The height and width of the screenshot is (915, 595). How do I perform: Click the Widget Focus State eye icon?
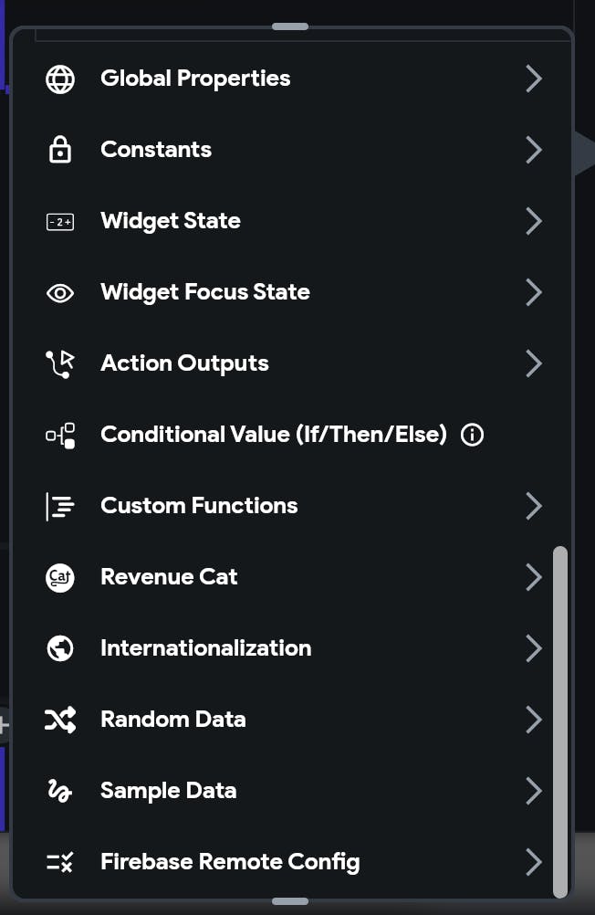click(x=60, y=292)
